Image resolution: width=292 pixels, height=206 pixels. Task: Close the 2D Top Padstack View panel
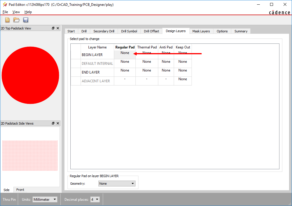[x=58, y=28]
